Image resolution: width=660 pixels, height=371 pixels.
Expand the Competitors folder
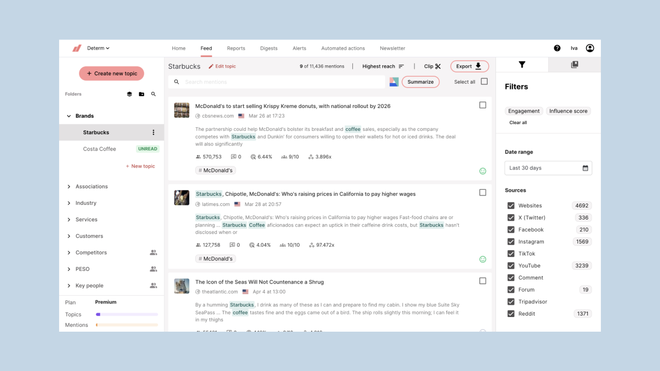tap(69, 253)
